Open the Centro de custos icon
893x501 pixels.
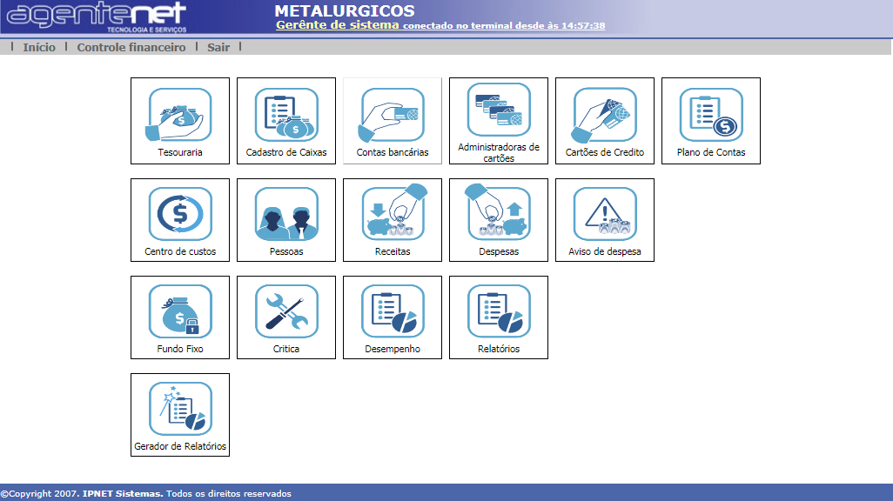tap(180, 214)
